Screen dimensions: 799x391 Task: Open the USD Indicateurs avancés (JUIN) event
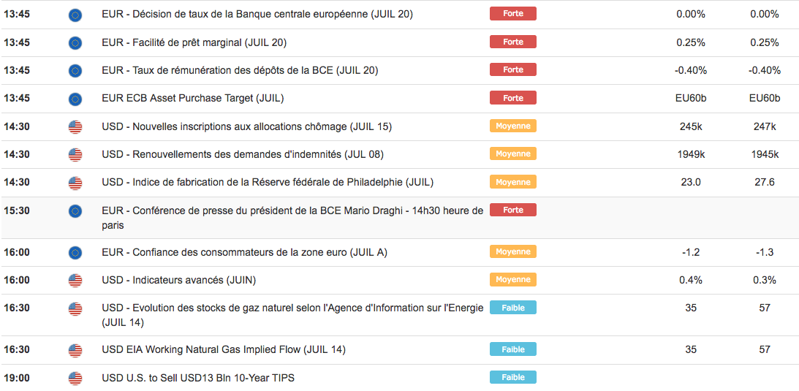pos(179,280)
